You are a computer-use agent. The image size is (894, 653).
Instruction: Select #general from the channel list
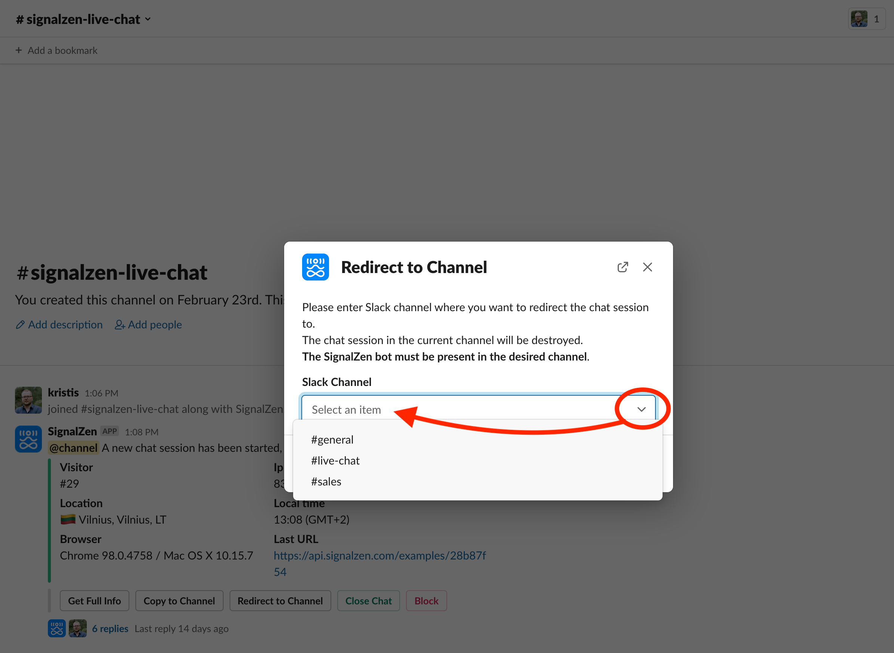tap(332, 439)
